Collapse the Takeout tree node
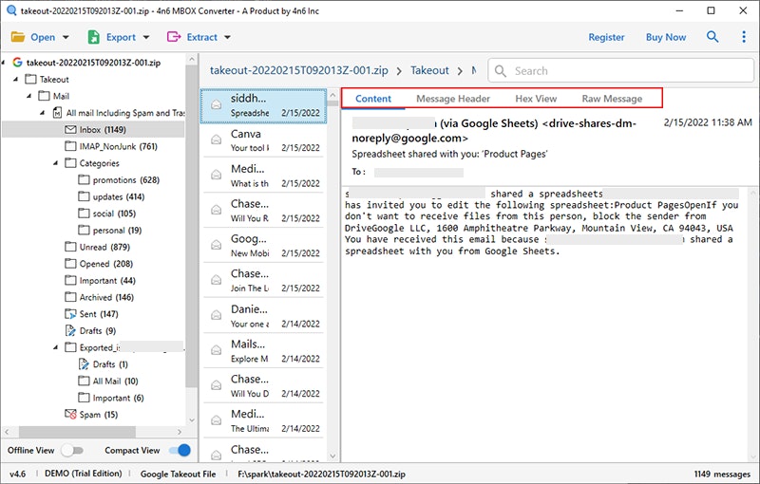 [15, 79]
